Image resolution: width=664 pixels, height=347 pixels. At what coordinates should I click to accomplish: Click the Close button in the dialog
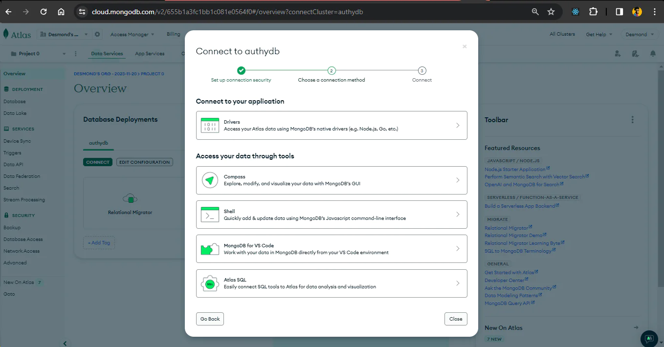coord(456,319)
